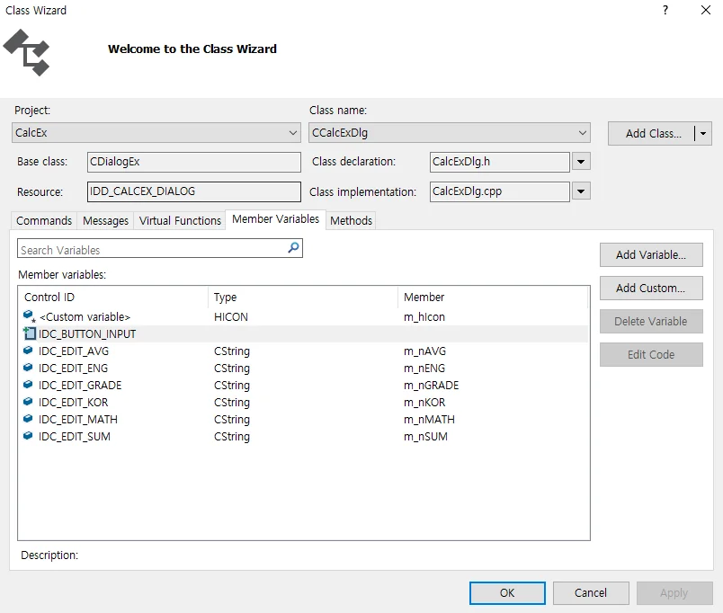Image resolution: width=723 pixels, height=613 pixels.
Task: Click the Resource IDD_CALCEX_DIALOG field
Action: (x=193, y=191)
